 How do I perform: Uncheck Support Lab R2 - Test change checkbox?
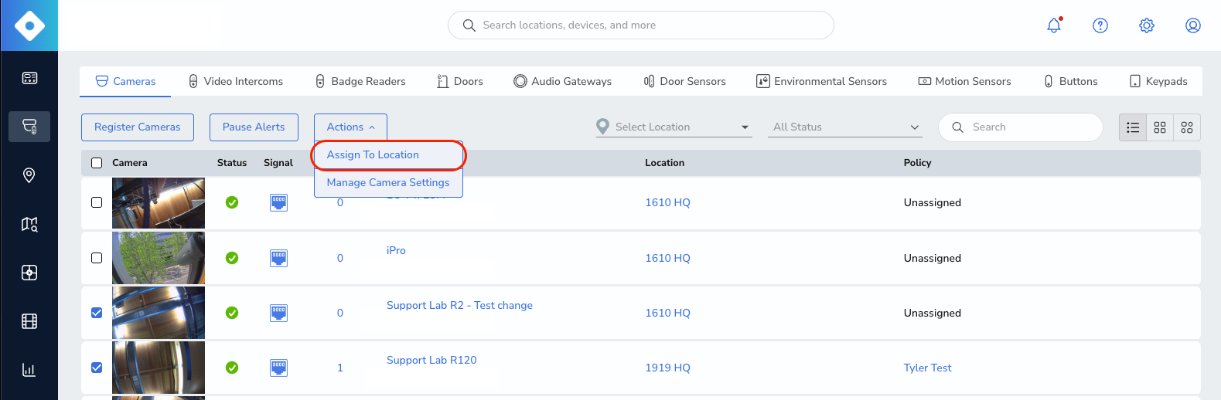(97, 313)
